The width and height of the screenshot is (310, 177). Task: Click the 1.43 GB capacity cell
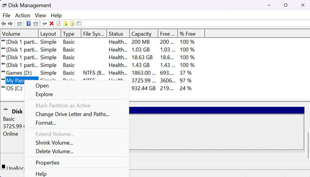coord(141,65)
